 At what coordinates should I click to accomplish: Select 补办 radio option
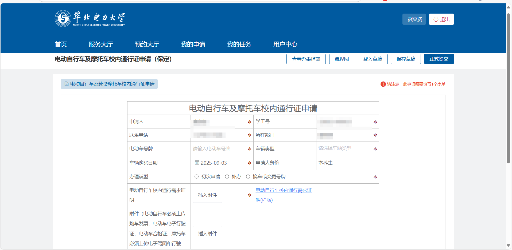(x=227, y=177)
